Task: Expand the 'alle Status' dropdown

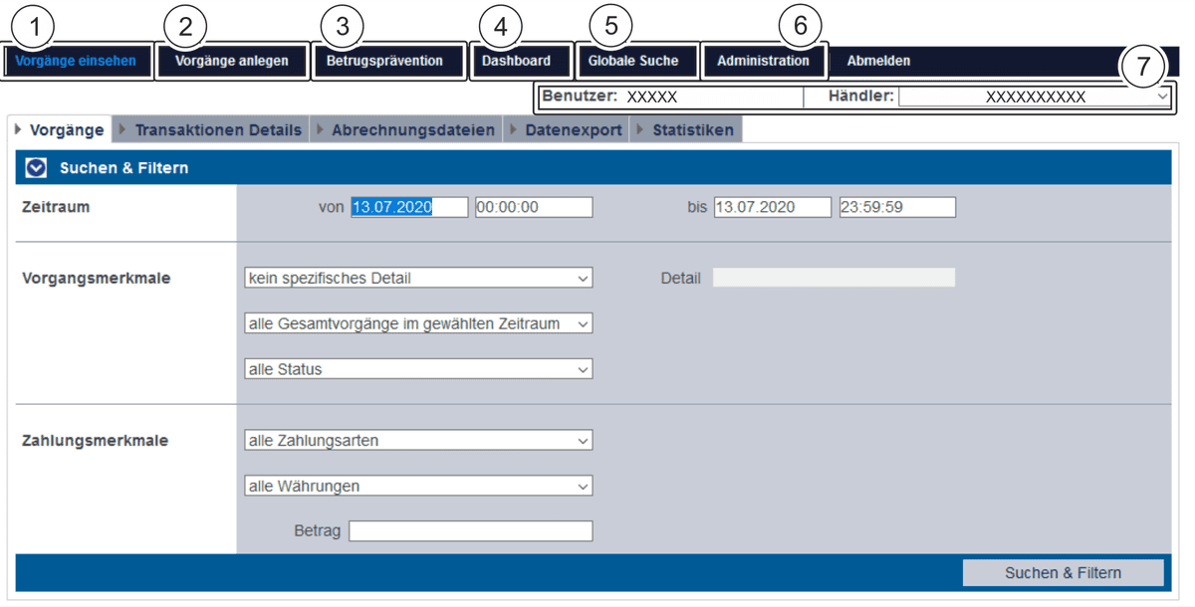Action: coord(418,369)
